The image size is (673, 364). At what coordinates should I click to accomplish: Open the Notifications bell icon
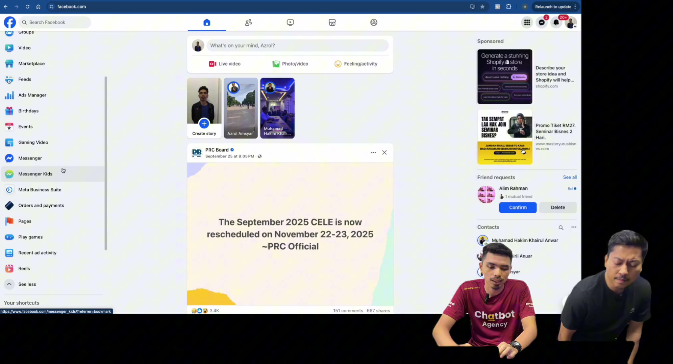pyautogui.click(x=556, y=23)
